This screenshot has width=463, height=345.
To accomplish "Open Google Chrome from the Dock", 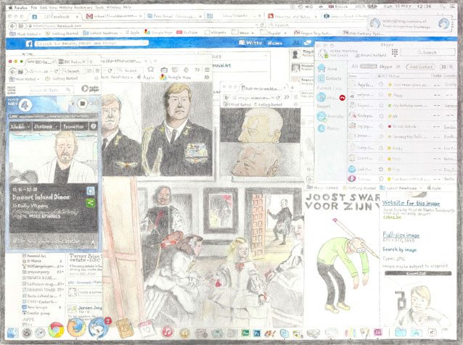I will coord(56,330).
